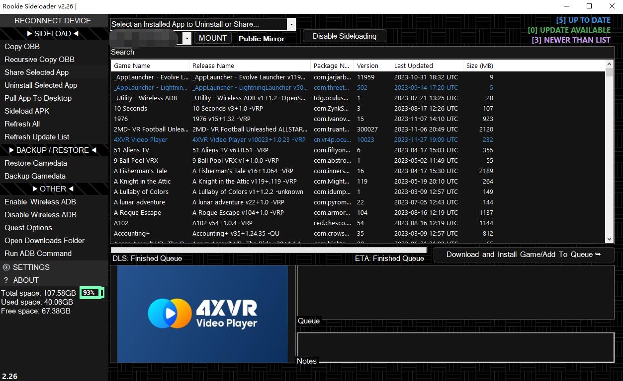
Task: Sort by Version column header
Action: click(x=372, y=65)
